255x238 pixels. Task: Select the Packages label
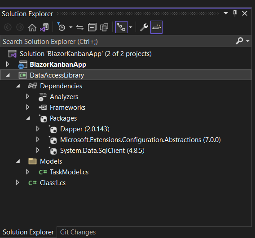[x=63, y=118]
